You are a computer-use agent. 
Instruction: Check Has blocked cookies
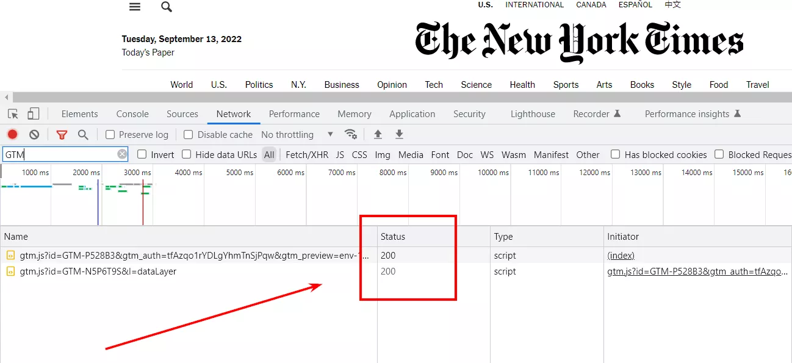point(616,154)
